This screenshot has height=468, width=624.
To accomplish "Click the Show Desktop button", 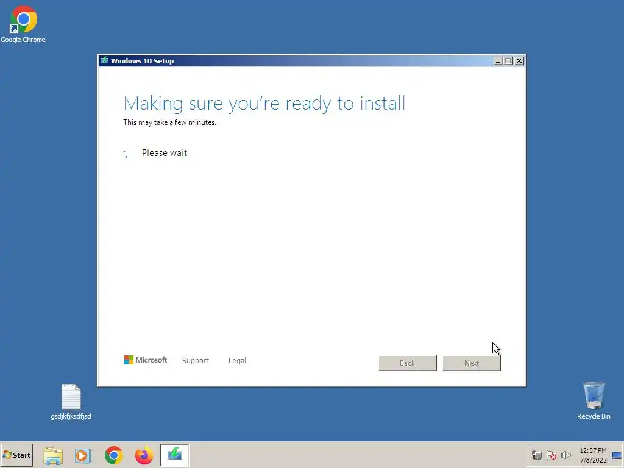I will [x=617, y=455].
